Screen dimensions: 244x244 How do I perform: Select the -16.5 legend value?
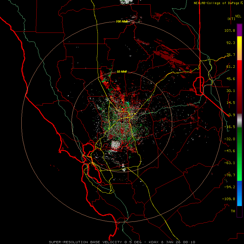pyautogui.click(x=230, y=127)
